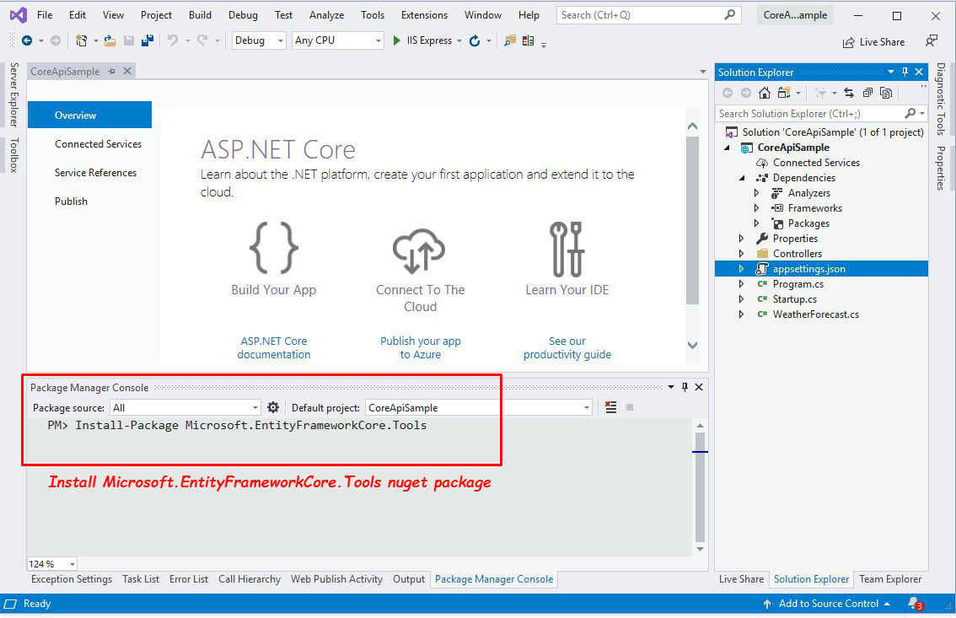The width and height of the screenshot is (956, 618).
Task: Expand the Controllers folder arrow
Action: pos(741,254)
